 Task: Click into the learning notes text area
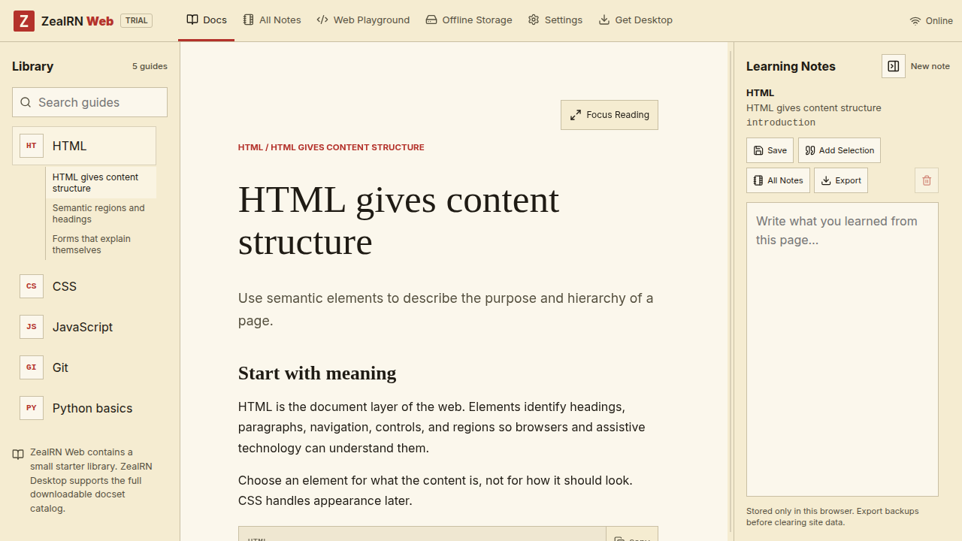coord(843,349)
